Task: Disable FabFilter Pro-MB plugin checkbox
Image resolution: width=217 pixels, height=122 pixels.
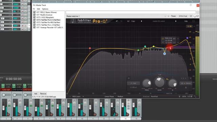Action: coord(35,22)
